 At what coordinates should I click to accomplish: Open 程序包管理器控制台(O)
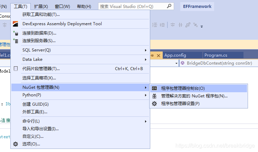click(x=199, y=88)
